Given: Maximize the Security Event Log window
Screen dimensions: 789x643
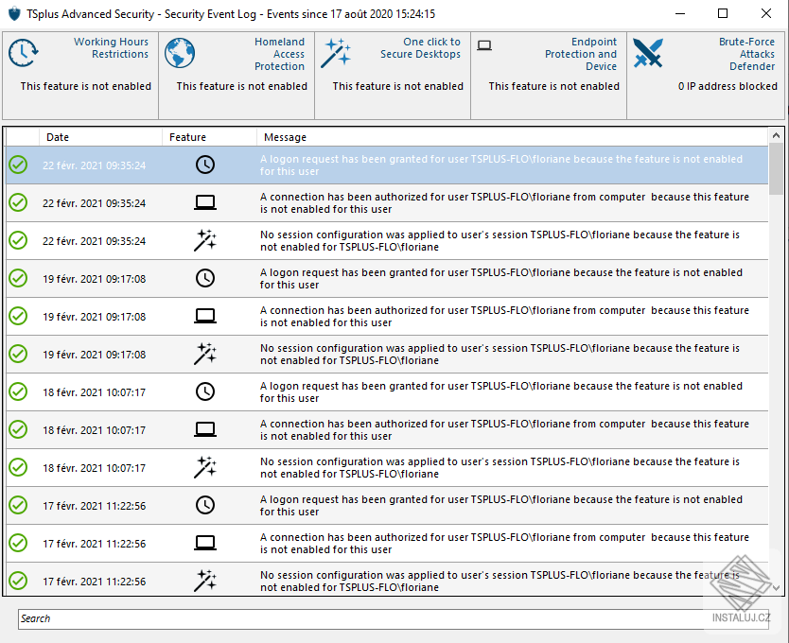Looking at the screenshot, I should coord(723,13).
